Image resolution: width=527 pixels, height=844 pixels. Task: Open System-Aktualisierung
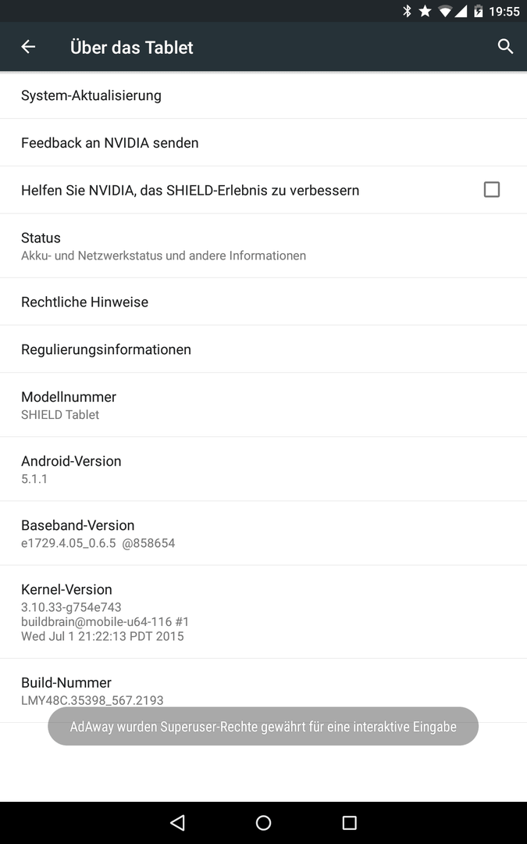click(264, 95)
